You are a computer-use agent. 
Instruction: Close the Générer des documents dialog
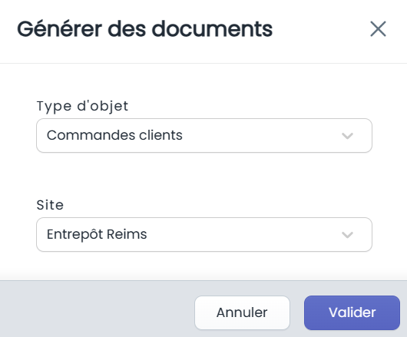378,29
